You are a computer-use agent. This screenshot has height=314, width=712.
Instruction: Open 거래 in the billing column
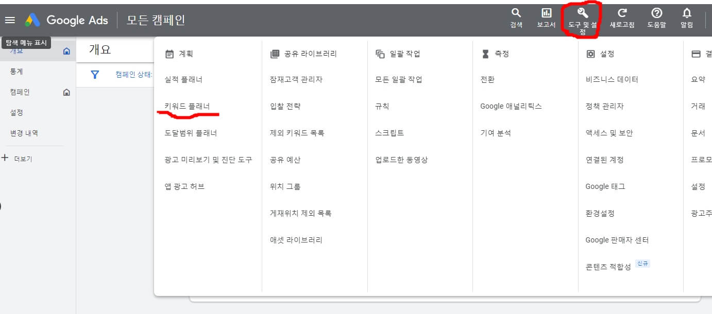click(x=698, y=107)
